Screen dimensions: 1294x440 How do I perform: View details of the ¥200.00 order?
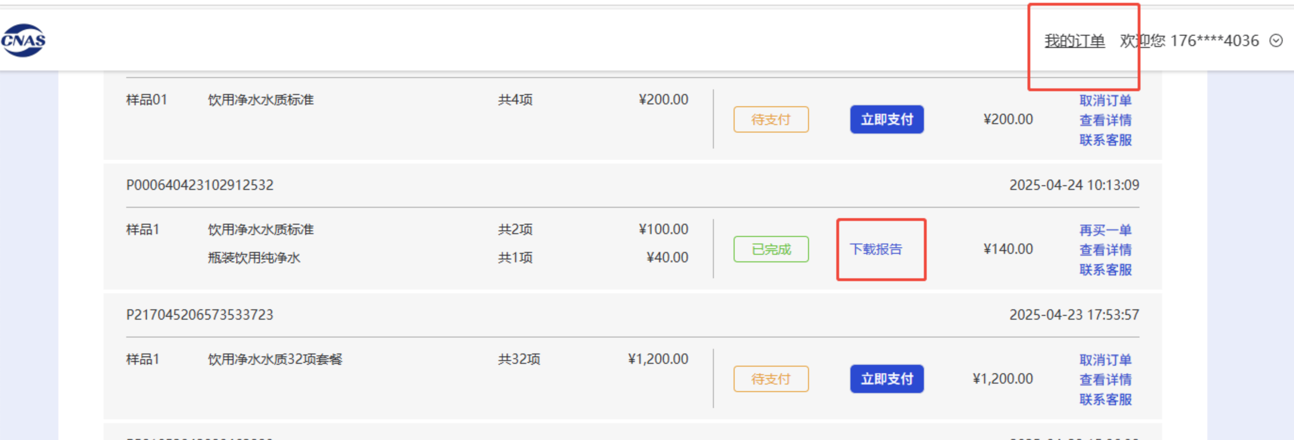point(1105,120)
